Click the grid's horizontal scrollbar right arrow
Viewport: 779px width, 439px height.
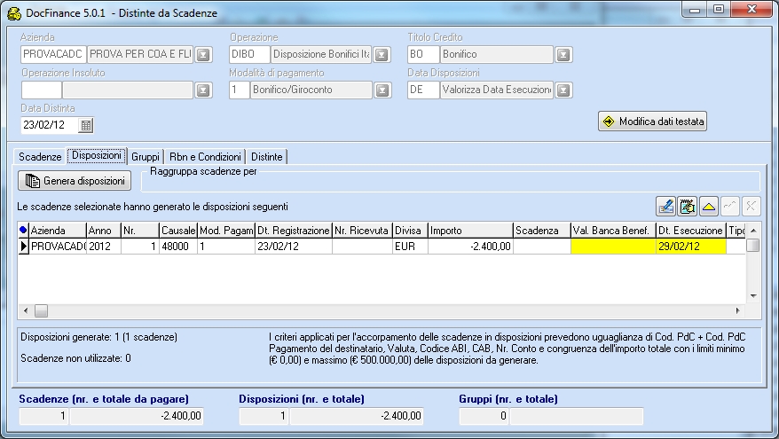(x=738, y=311)
